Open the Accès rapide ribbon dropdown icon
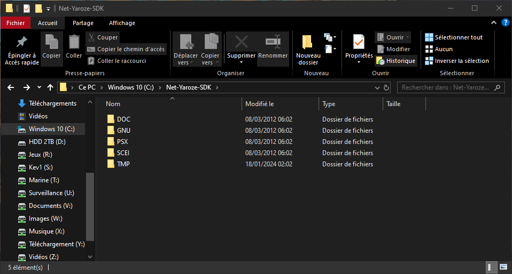Screen dimensions: 512x274 point(330,49)
